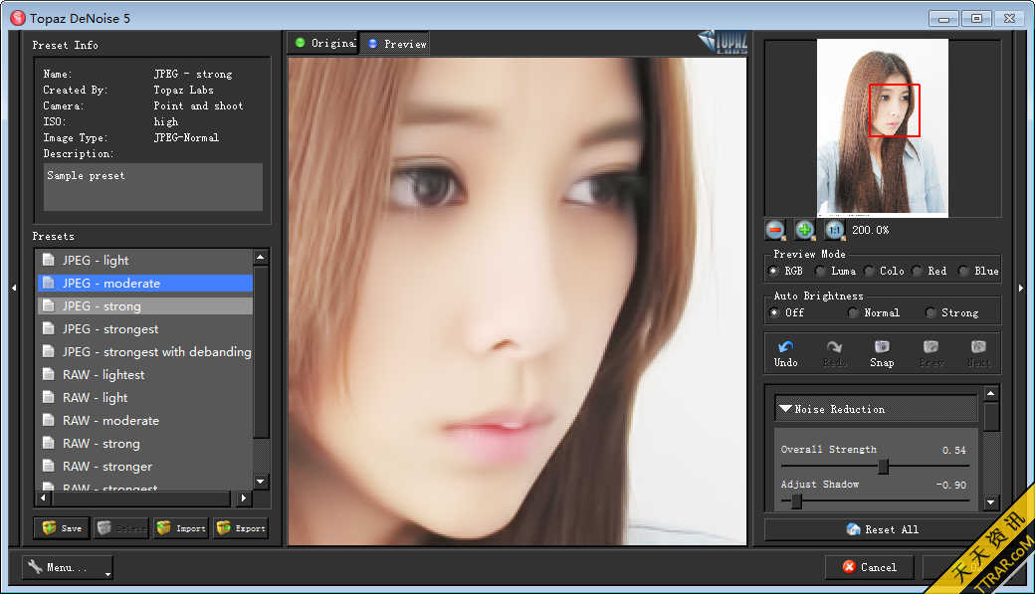Click the zoom out magnifier icon
1035x594 pixels.
click(775, 230)
